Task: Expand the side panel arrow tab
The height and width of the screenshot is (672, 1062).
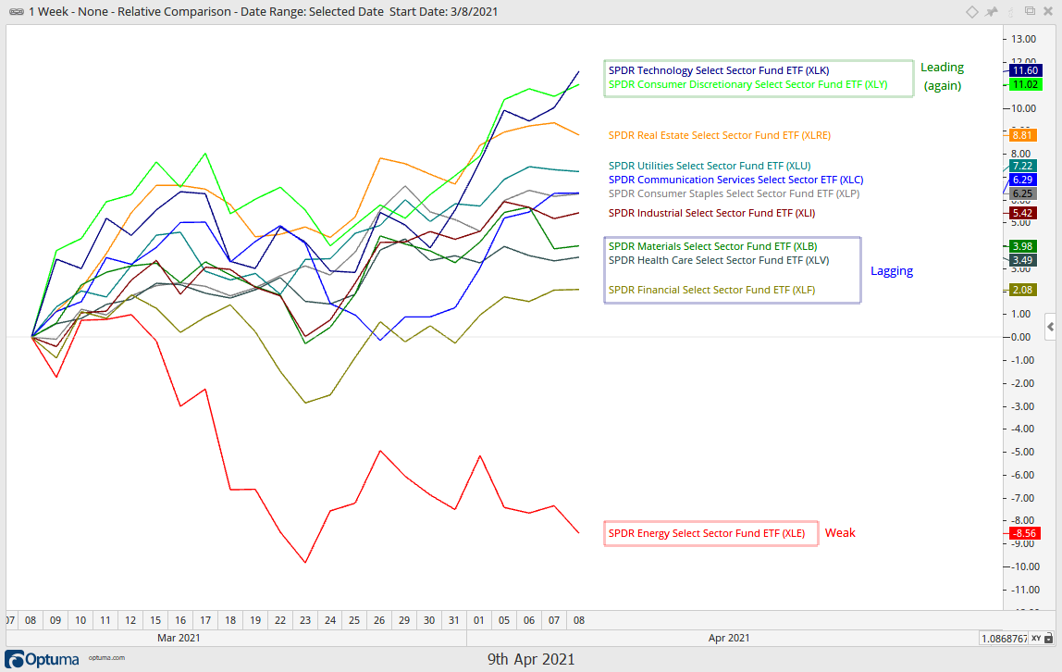Action: pos(1051,327)
